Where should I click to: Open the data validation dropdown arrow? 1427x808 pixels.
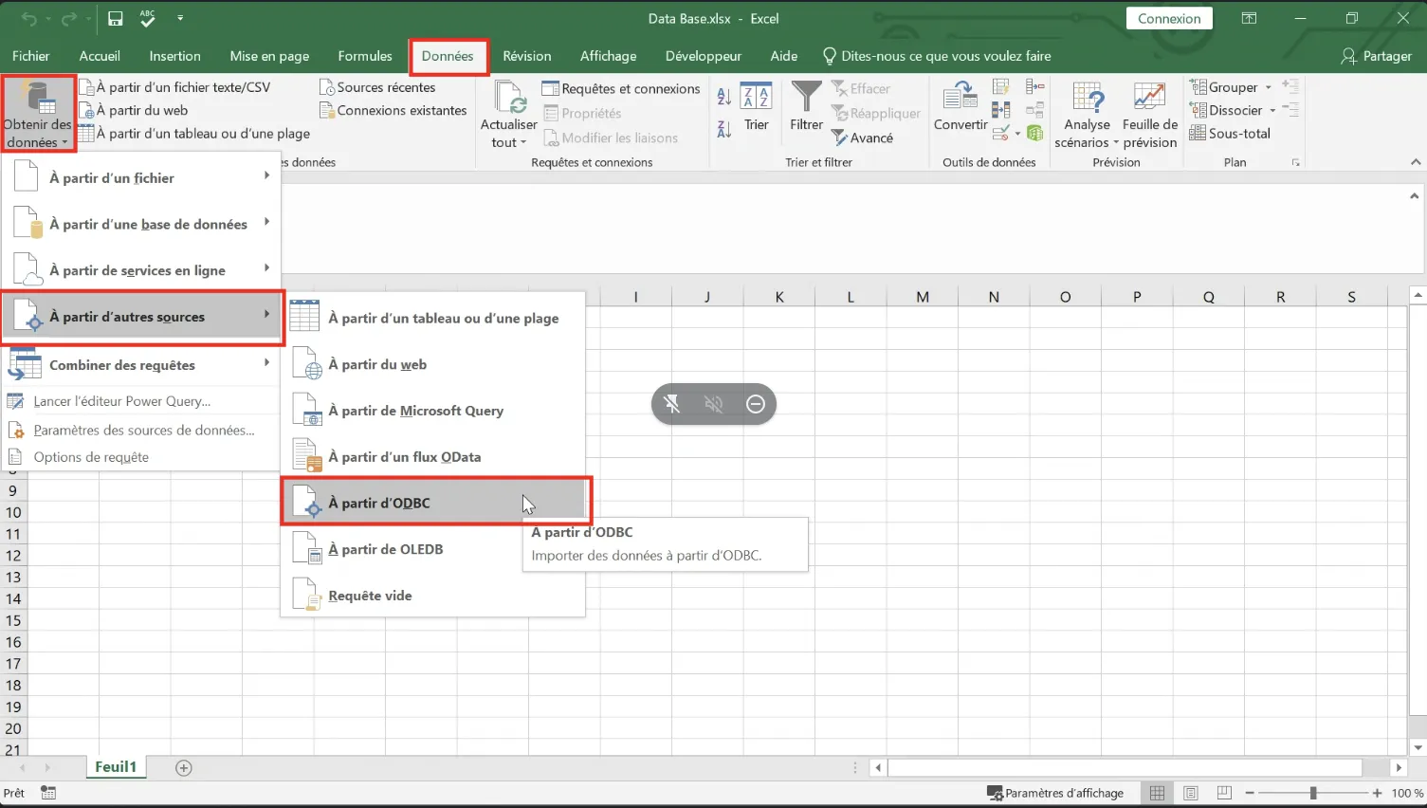(x=1017, y=134)
